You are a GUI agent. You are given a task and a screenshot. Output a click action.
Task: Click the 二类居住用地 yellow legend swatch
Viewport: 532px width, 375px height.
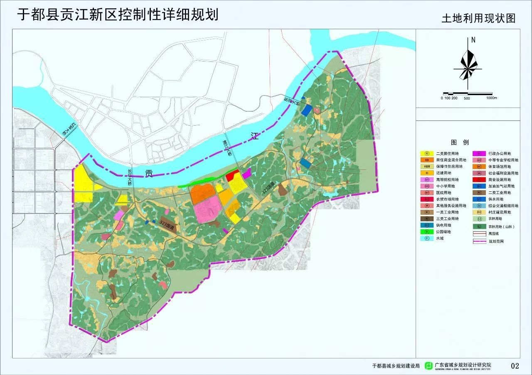(427, 154)
